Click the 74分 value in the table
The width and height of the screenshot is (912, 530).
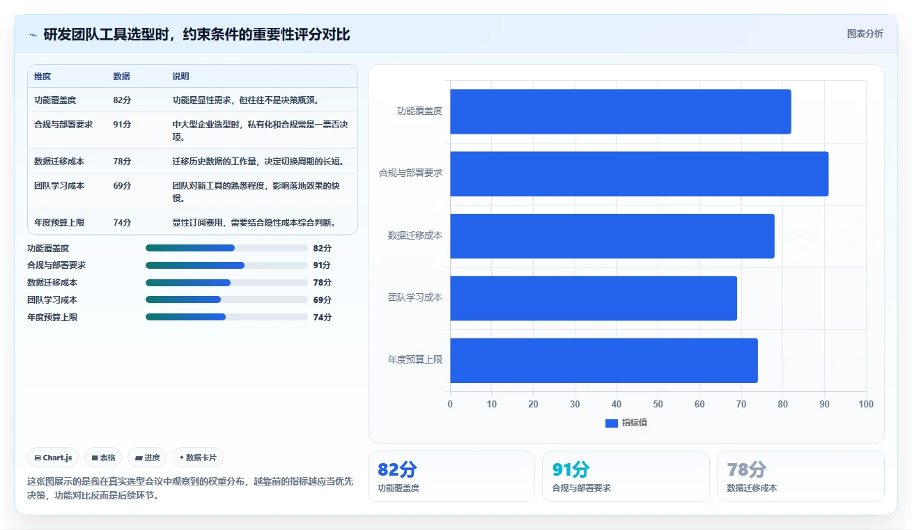(x=122, y=222)
